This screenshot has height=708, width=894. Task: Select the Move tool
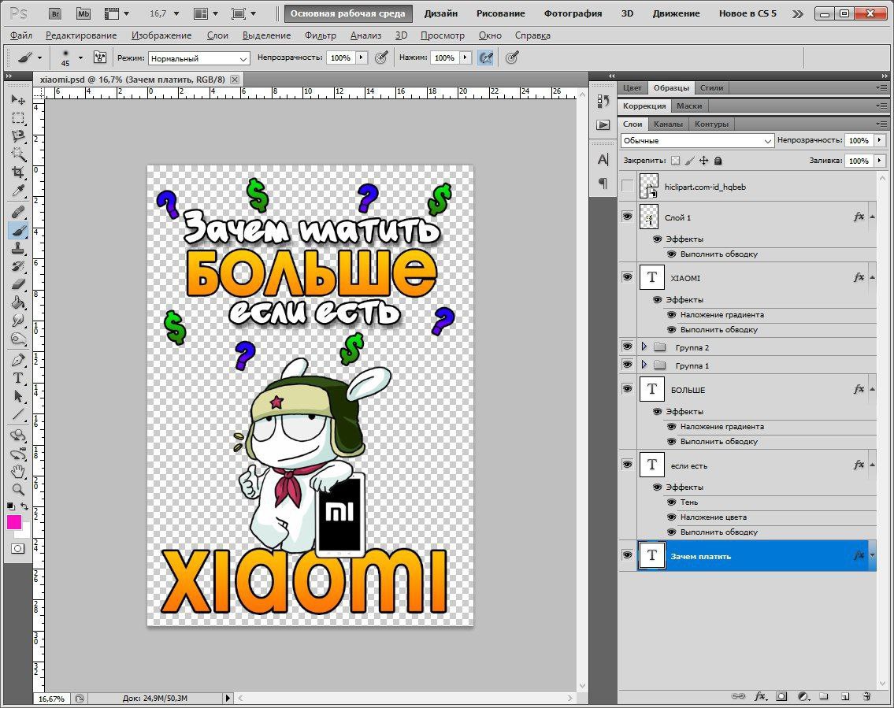tap(17, 99)
